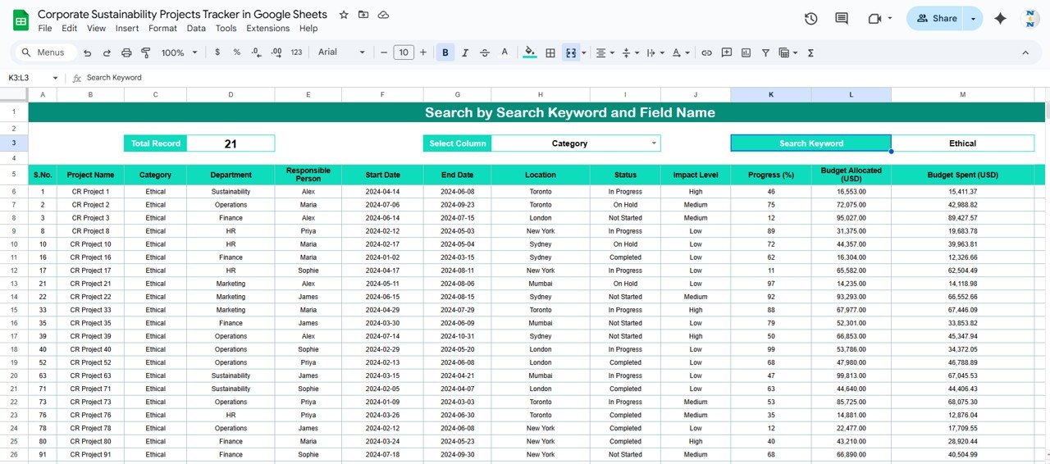Open version history clock icon
Viewport: 1050px width, 464px height.
click(x=810, y=18)
